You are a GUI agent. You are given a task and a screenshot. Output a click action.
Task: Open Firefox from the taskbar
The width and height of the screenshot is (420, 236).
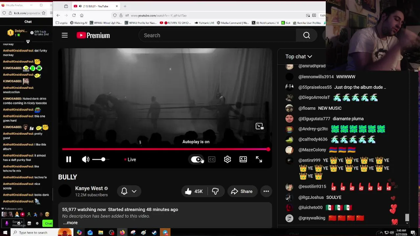[x=122, y=233]
